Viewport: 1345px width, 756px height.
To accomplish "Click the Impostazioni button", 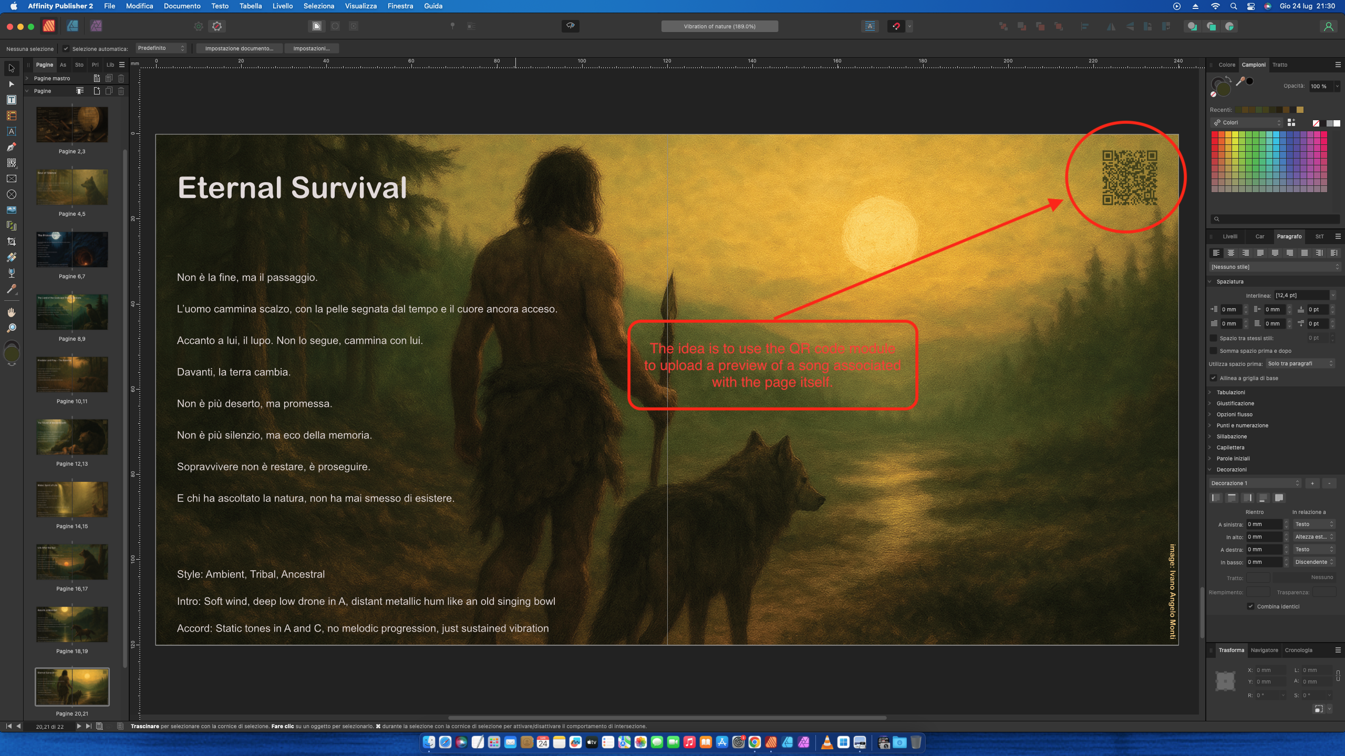I will pyautogui.click(x=312, y=48).
